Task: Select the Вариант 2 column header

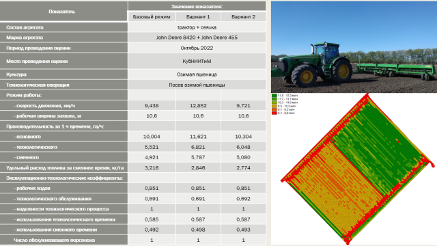Action: [x=243, y=16]
